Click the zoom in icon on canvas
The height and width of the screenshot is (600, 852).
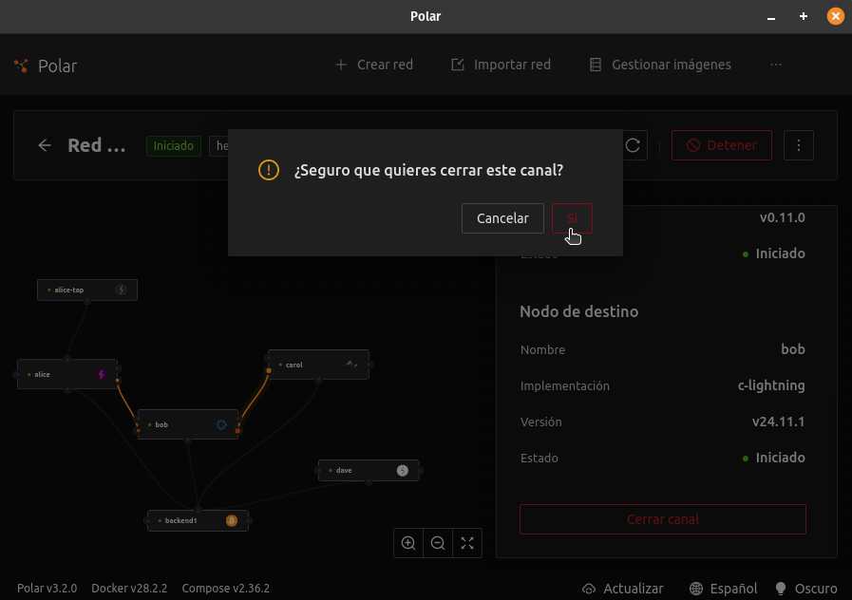[408, 543]
